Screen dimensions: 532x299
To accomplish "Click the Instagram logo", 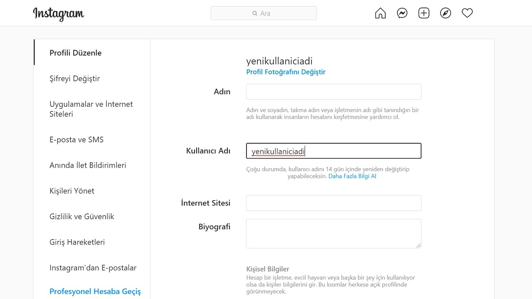I will click(59, 14).
